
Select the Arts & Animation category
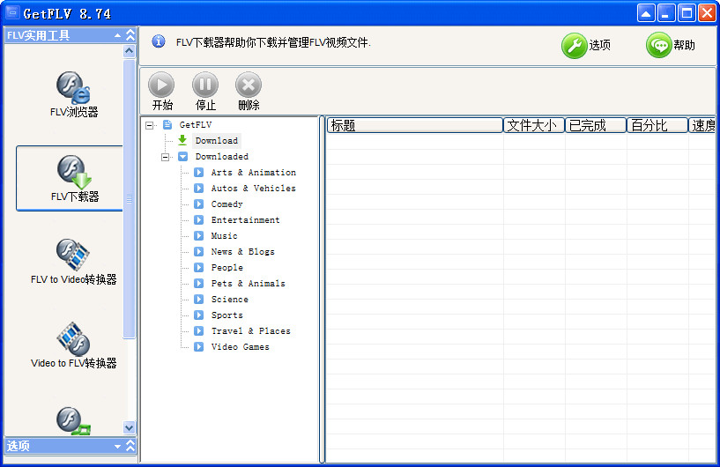tap(254, 172)
